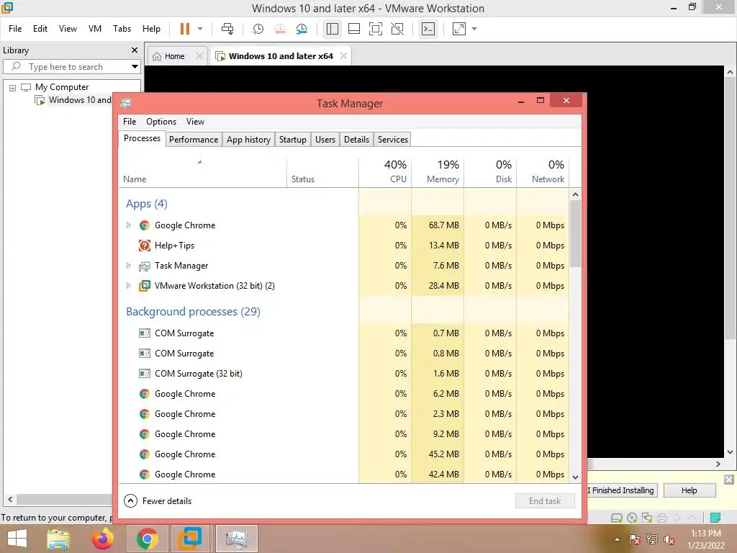Toggle the library sidebar view icon
737x553 pixels.
coord(333,29)
